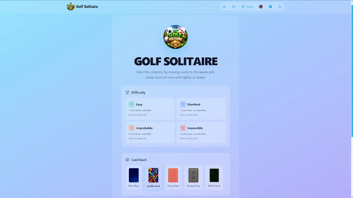Click the Card Back section heading
The width and height of the screenshot is (353, 198).
point(139,160)
